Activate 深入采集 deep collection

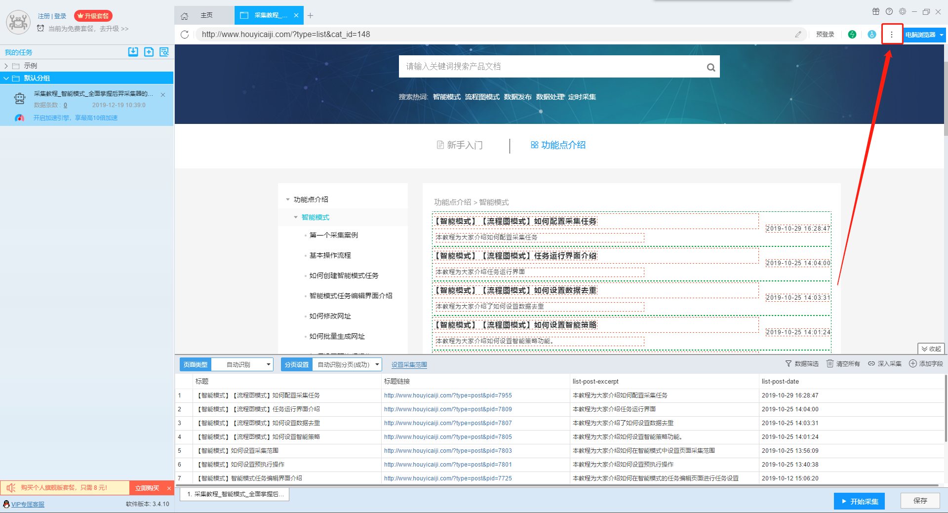pyautogui.click(x=885, y=364)
